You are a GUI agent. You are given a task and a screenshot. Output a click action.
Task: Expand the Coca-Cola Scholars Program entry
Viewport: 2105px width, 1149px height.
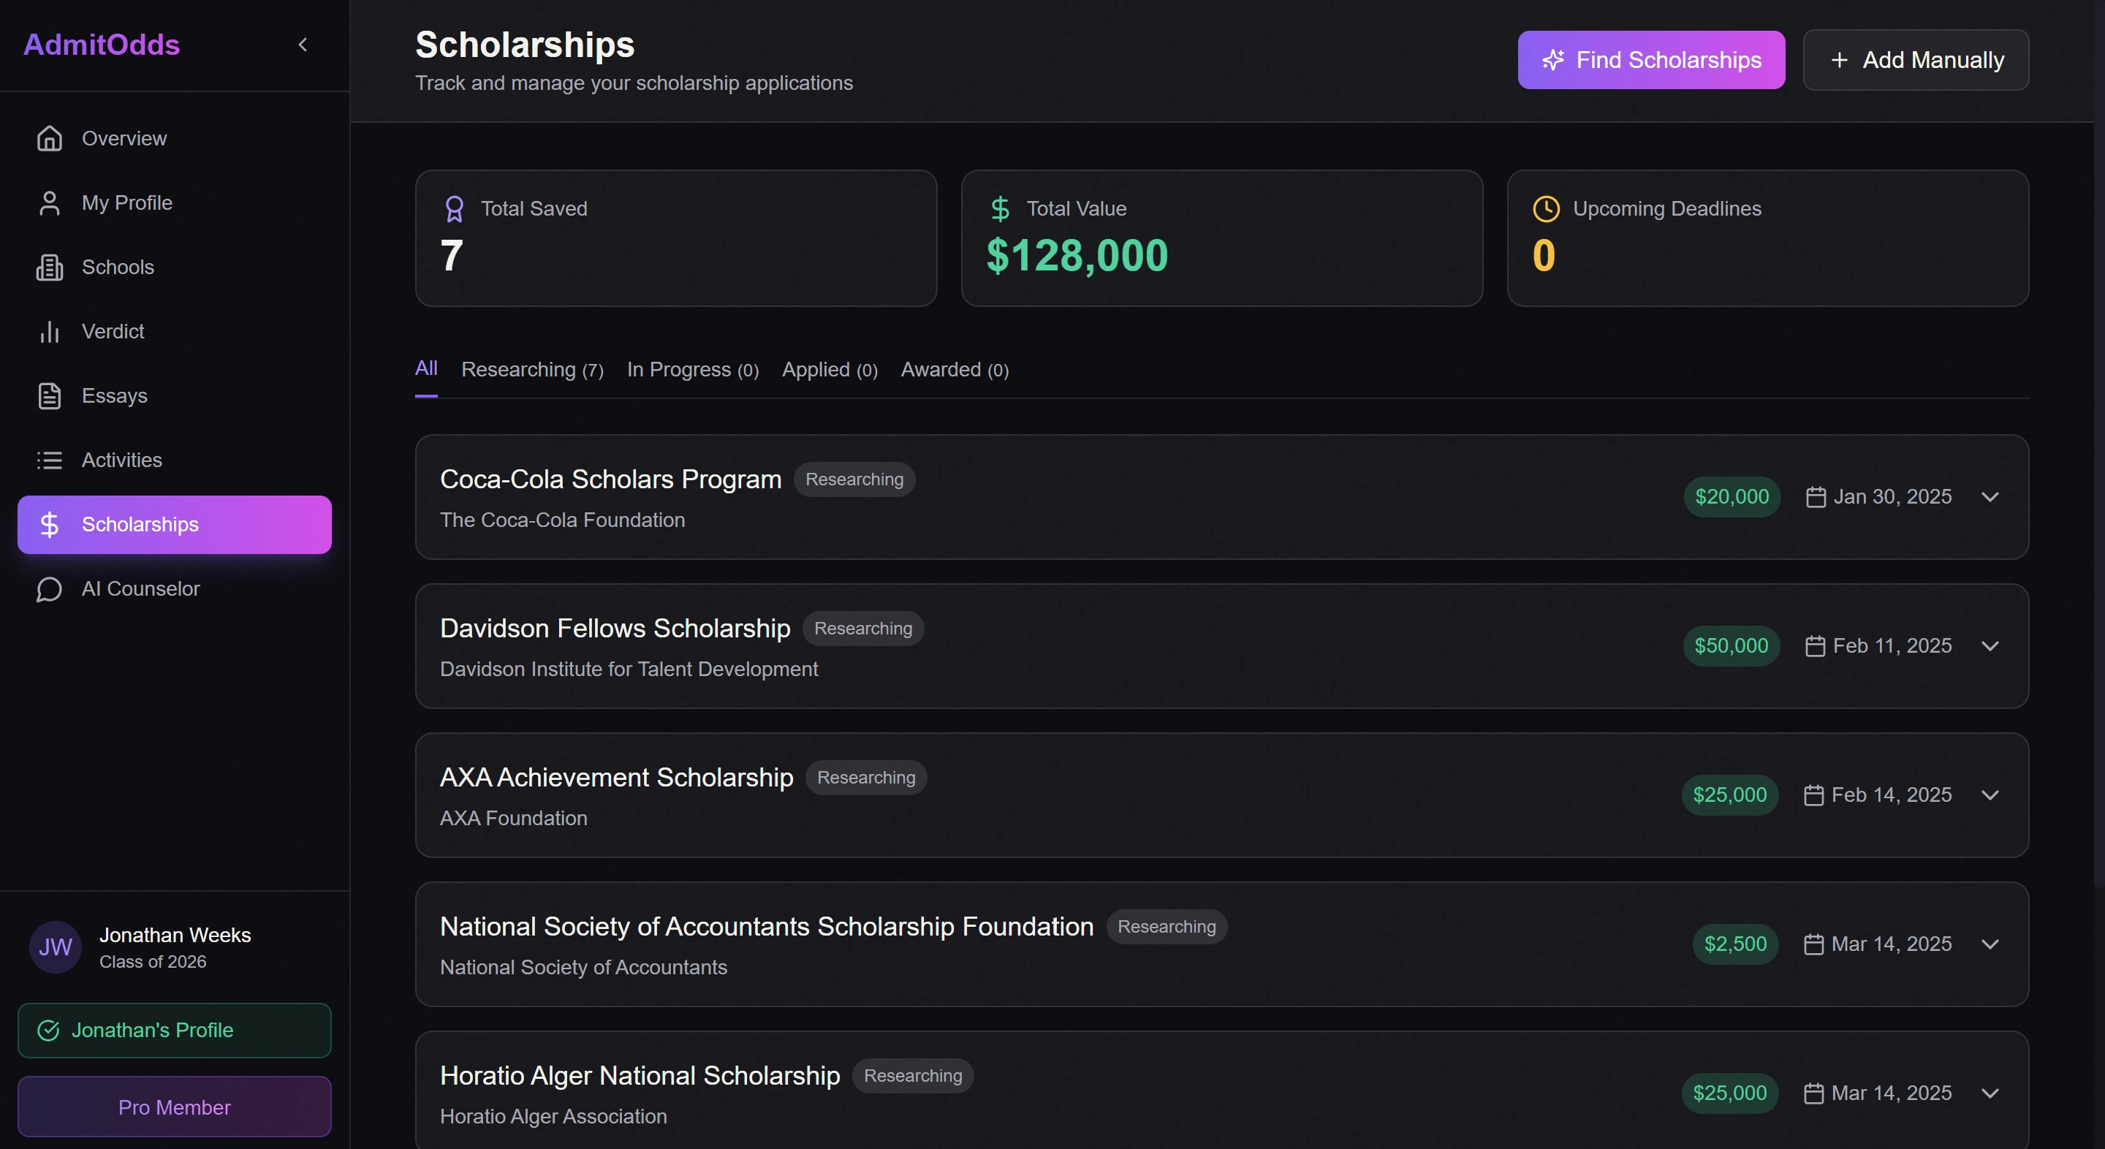coord(1990,497)
